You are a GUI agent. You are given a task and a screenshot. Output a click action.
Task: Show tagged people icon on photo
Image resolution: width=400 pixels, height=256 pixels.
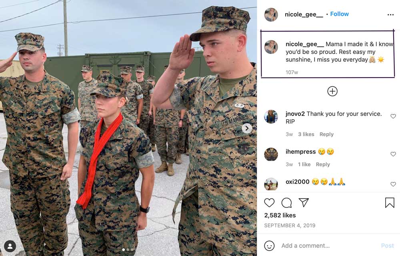point(10,246)
